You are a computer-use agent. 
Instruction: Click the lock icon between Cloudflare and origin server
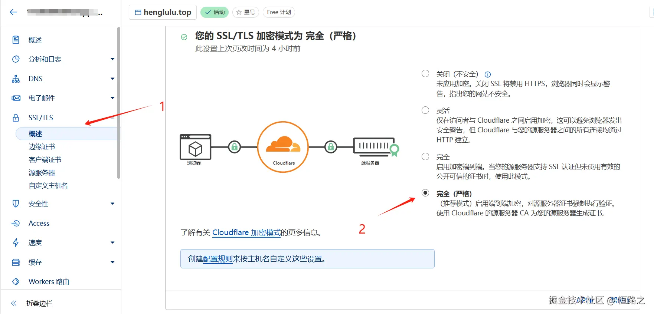point(331,147)
